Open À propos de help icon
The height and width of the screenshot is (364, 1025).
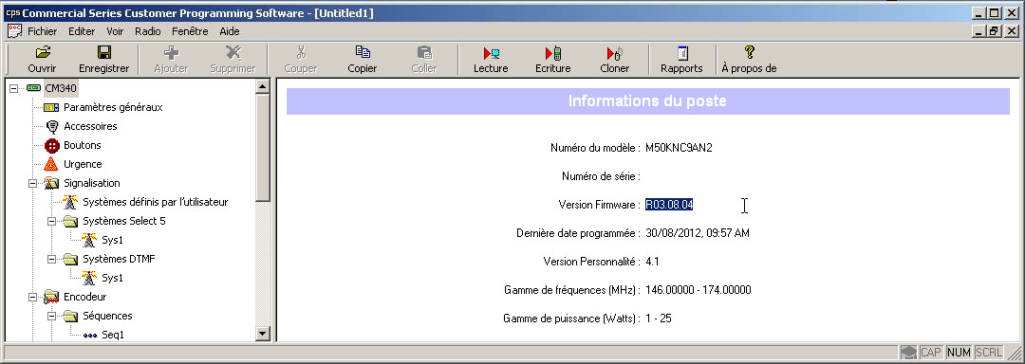749,53
